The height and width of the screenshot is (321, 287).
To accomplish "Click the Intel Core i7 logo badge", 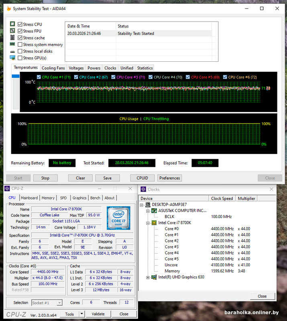I will (x=118, y=218).
